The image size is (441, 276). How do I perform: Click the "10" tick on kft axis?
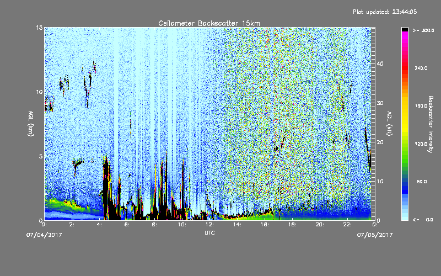380,181
